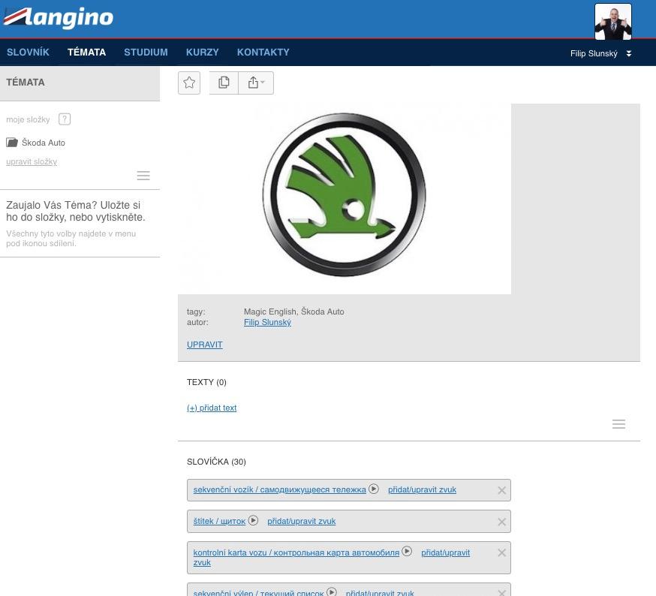Open the kontrolní karta vozu entry

point(296,552)
